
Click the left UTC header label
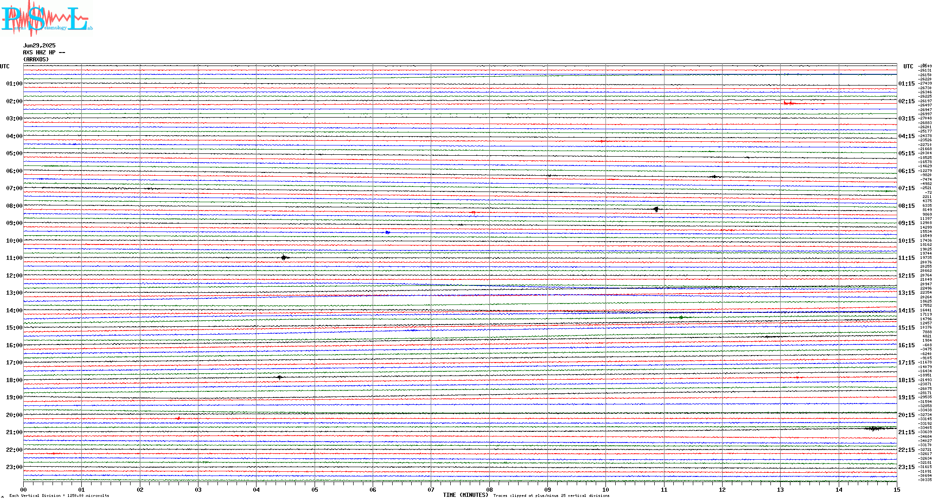tap(5, 66)
